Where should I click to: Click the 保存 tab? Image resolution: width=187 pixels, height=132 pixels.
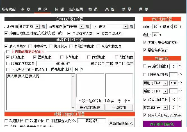click(143, 9)
